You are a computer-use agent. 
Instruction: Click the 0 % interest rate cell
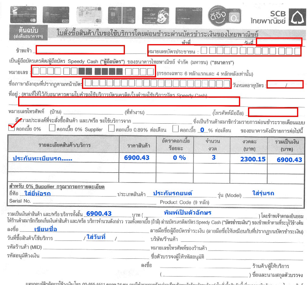pyautogui.click(x=179, y=158)
